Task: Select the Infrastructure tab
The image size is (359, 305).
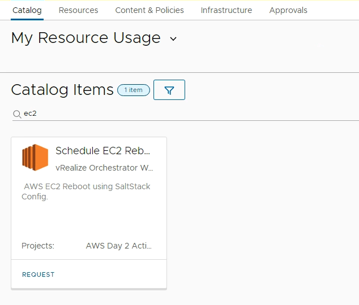Action: click(x=226, y=10)
